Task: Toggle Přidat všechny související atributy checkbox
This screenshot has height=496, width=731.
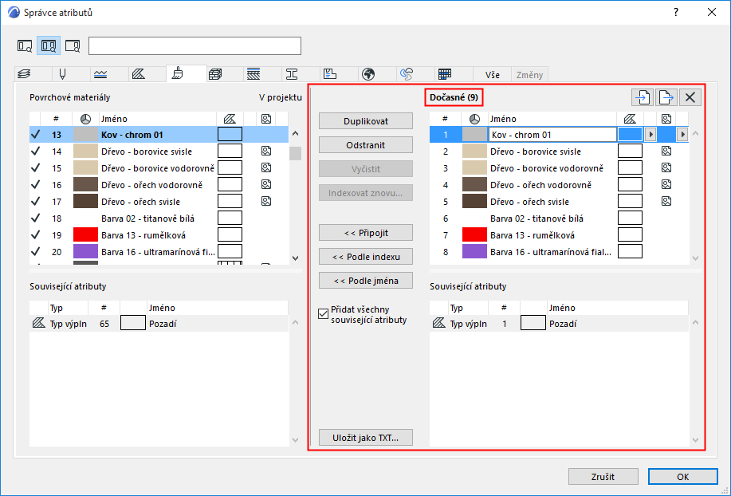Action: 323,313
